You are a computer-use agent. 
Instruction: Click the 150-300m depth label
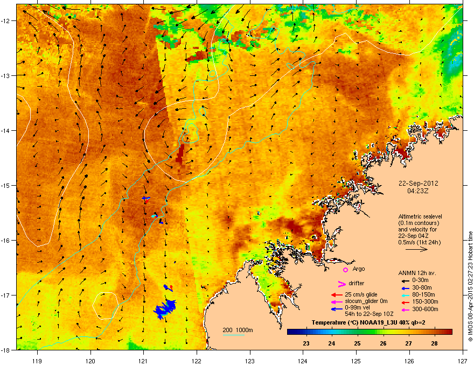pyautogui.click(x=425, y=301)
